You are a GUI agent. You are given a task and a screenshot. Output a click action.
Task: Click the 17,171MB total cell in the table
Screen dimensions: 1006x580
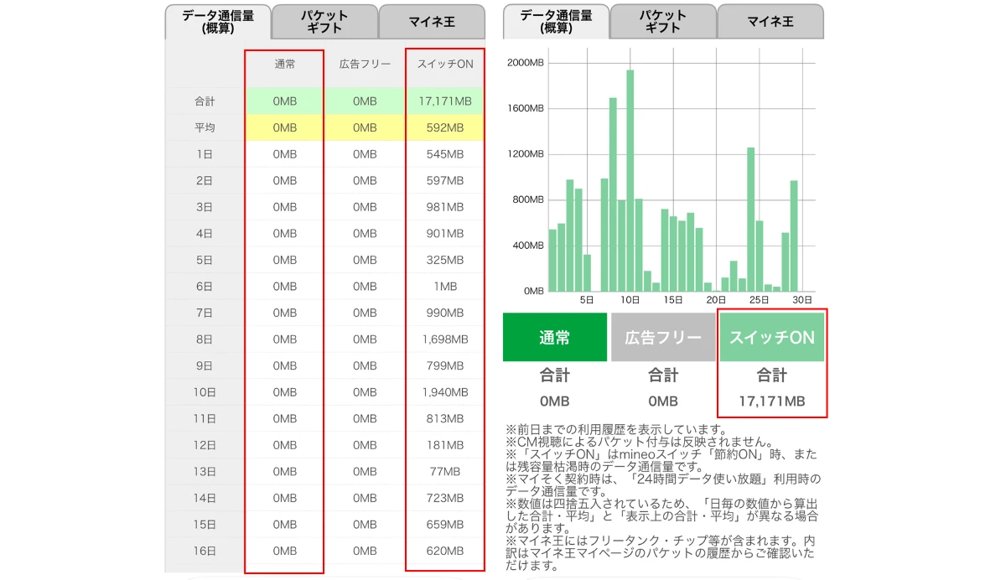(x=444, y=101)
